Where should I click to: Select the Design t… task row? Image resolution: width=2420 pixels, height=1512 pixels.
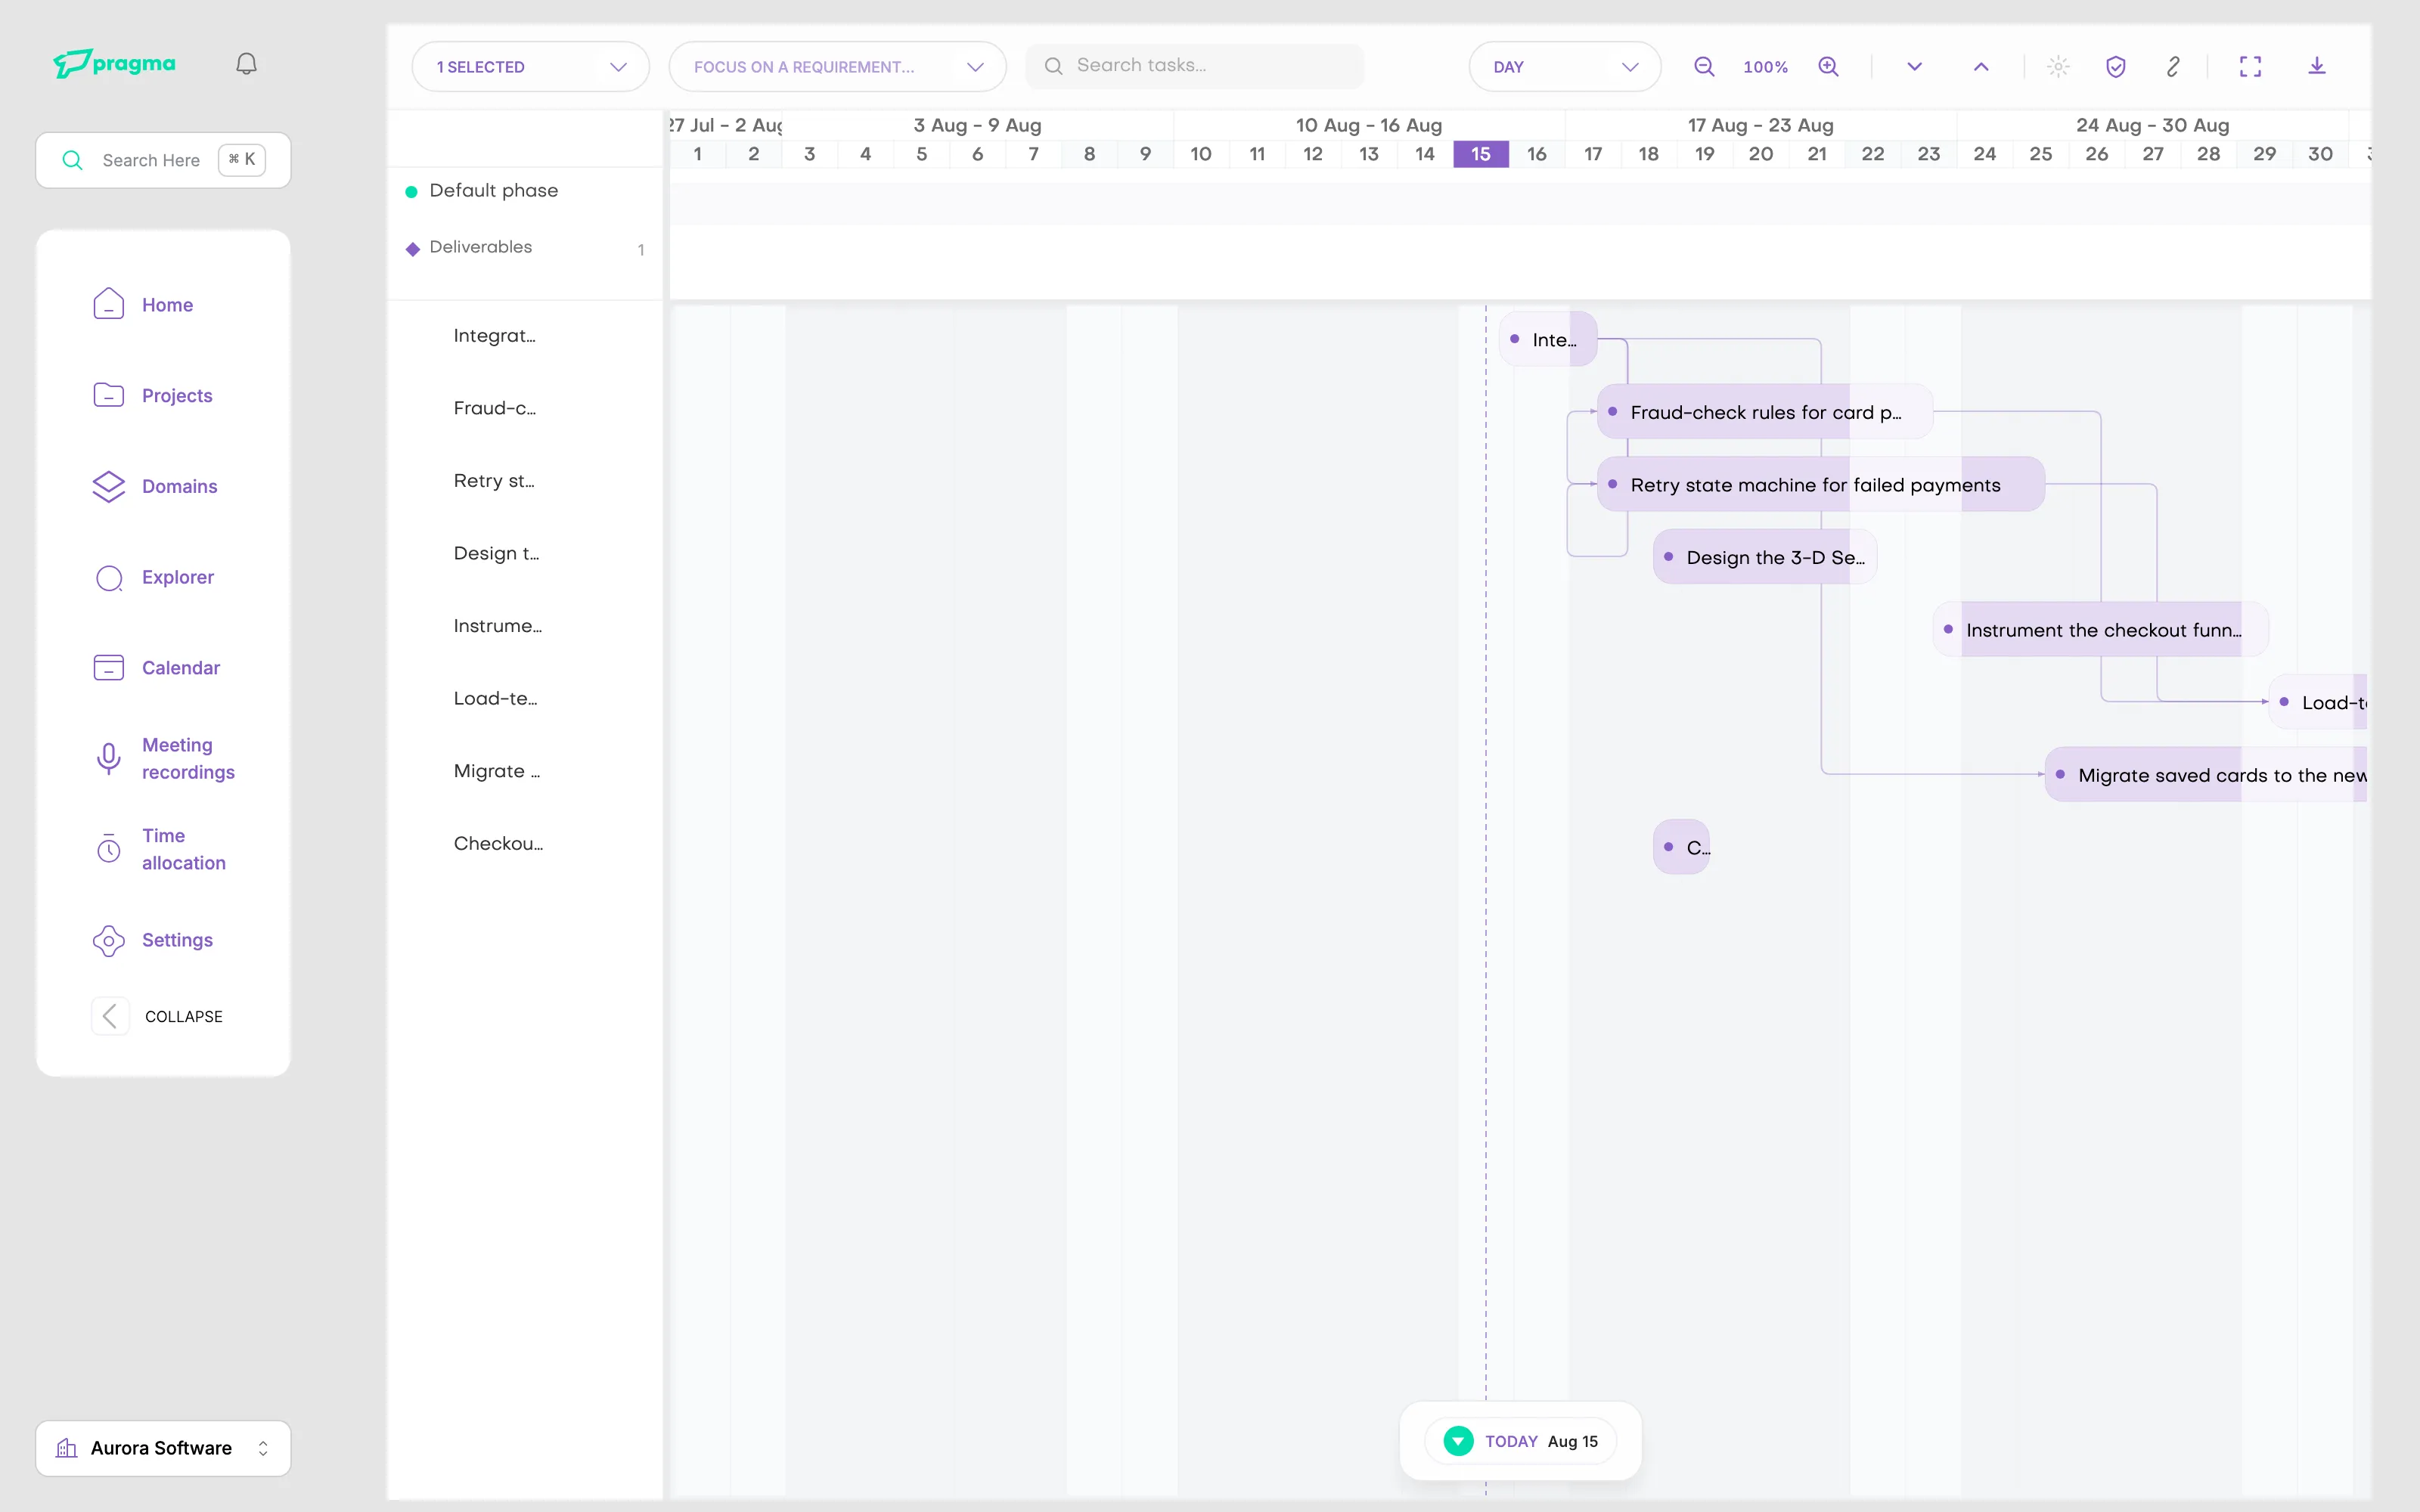pyautogui.click(x=525, y=554)
